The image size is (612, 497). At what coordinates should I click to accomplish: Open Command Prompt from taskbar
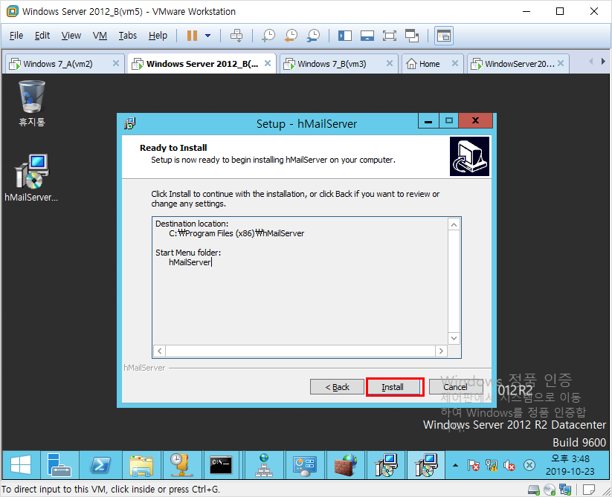pos(222,465)
